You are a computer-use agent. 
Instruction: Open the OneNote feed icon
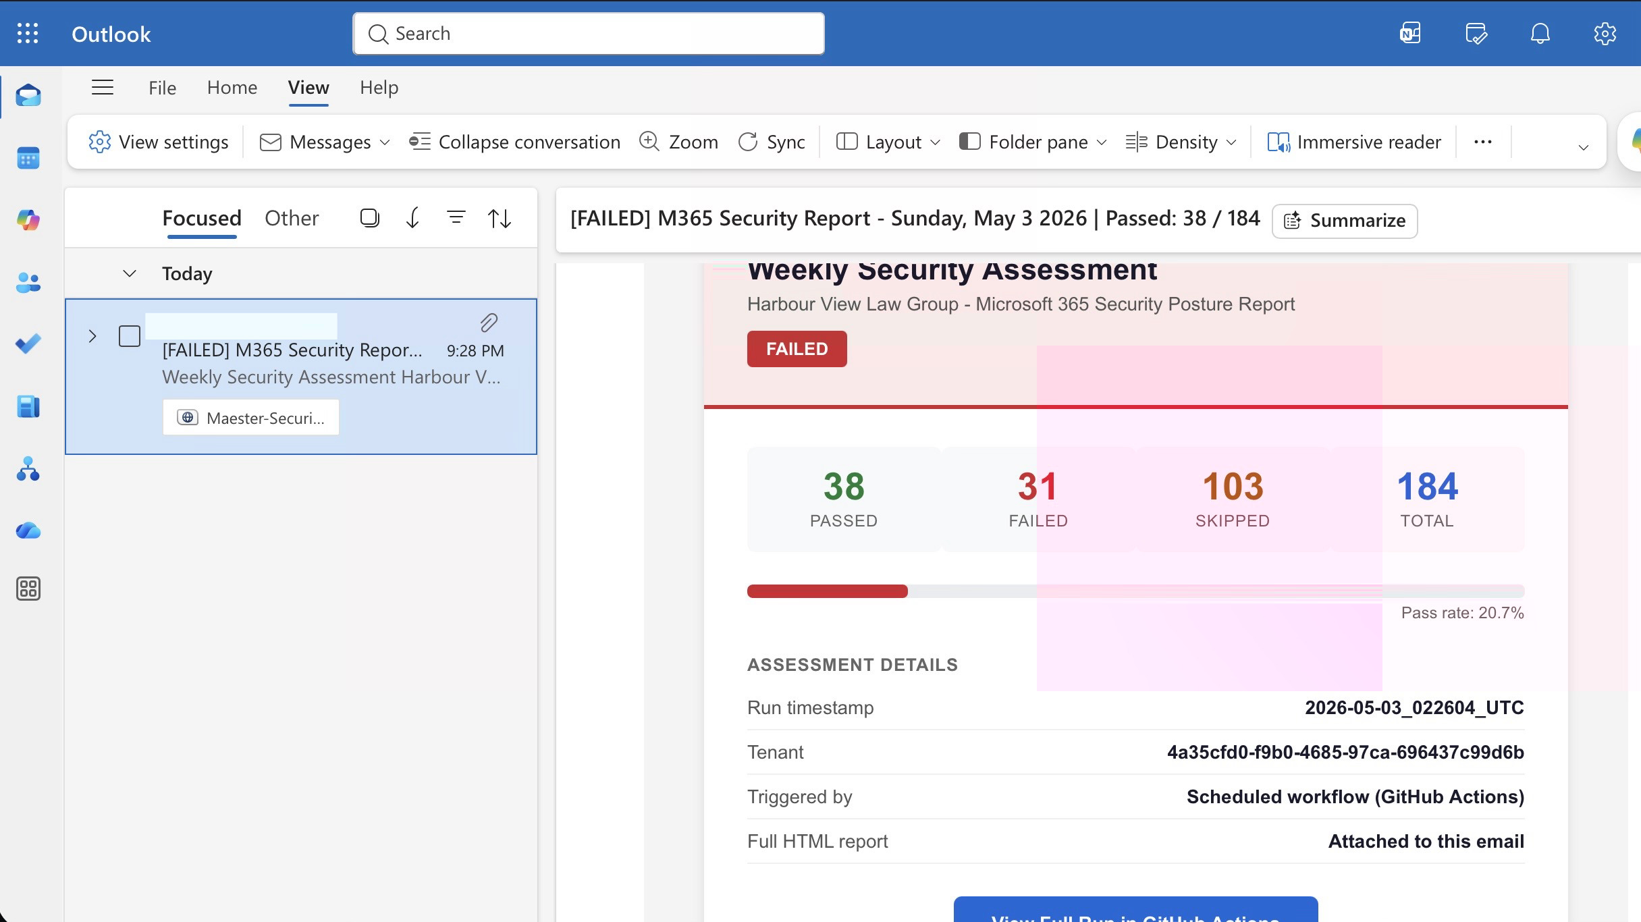point(1410,33)
